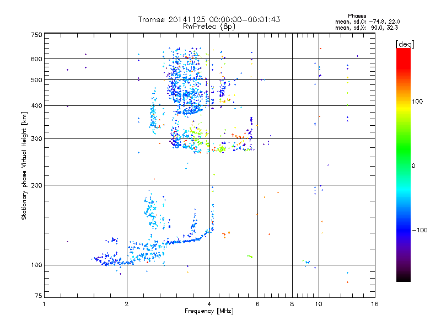Screen dimensions: 441x331
Task: Click the dense blue echo cluster between 400 and 500 km
Action: pos(187,94)
